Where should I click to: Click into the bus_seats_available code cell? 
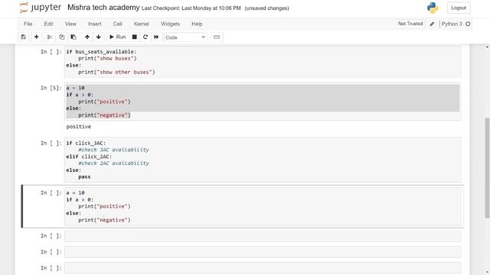pos(263,62)
